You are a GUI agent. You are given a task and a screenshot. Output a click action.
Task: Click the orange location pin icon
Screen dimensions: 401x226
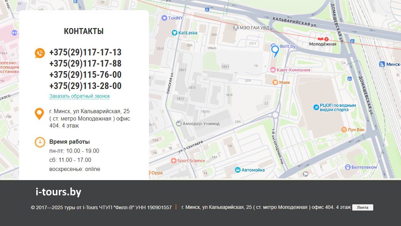click(x=39, y=114)
